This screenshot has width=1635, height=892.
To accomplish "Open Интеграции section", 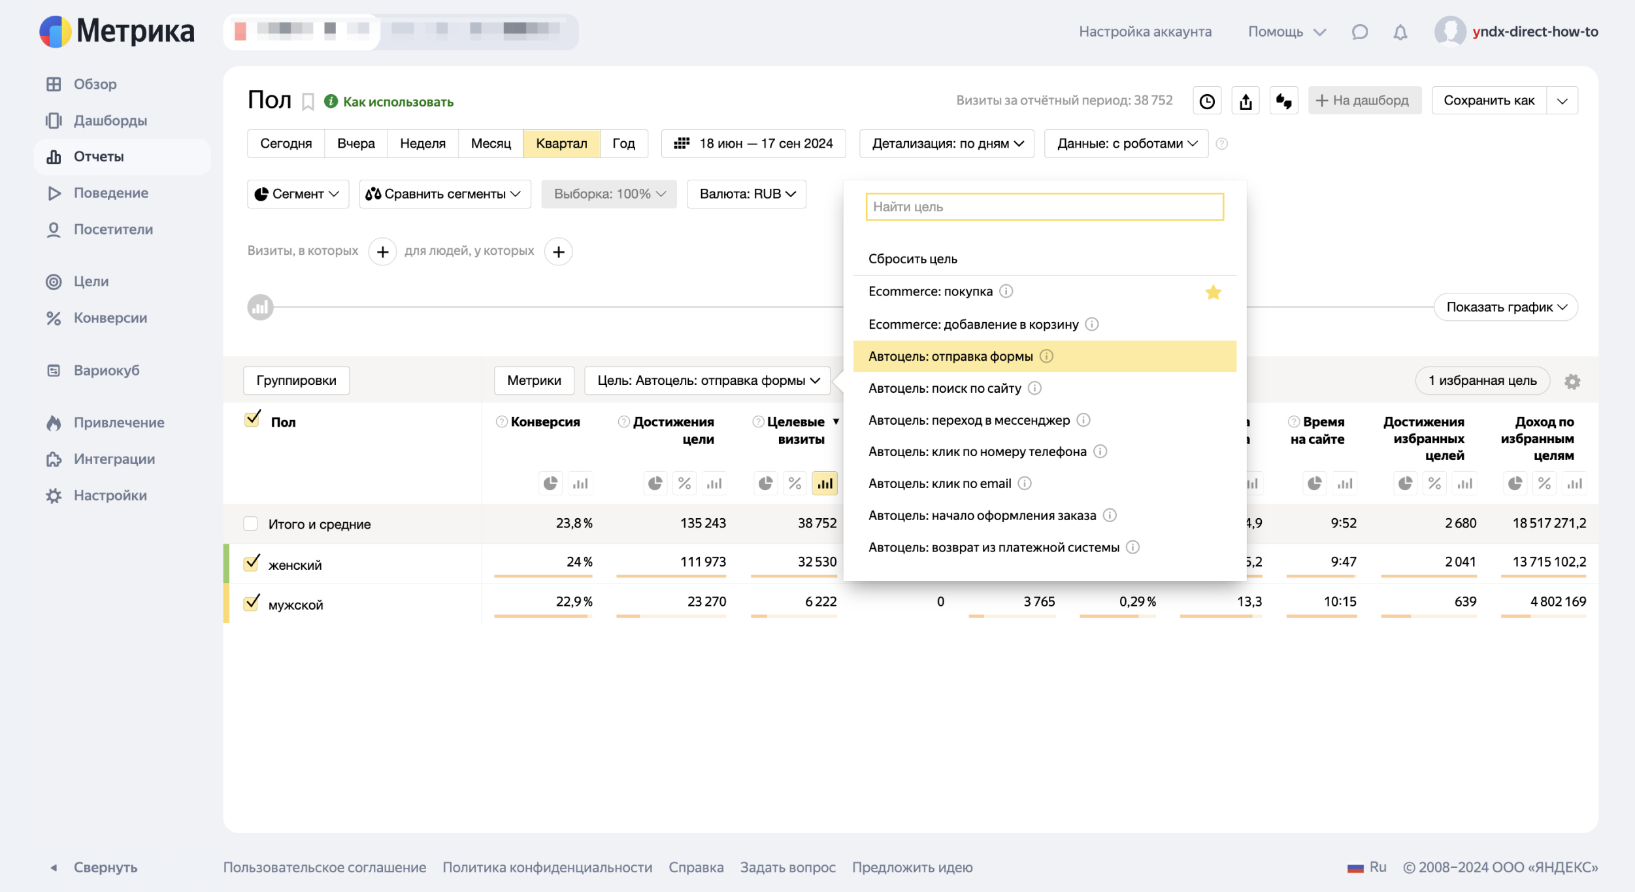I will tap(100, 459).
